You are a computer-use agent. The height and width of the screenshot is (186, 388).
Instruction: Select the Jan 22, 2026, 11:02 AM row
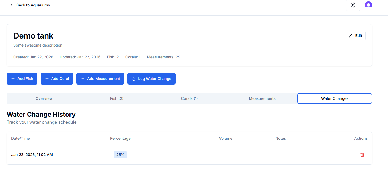[32, 155]
